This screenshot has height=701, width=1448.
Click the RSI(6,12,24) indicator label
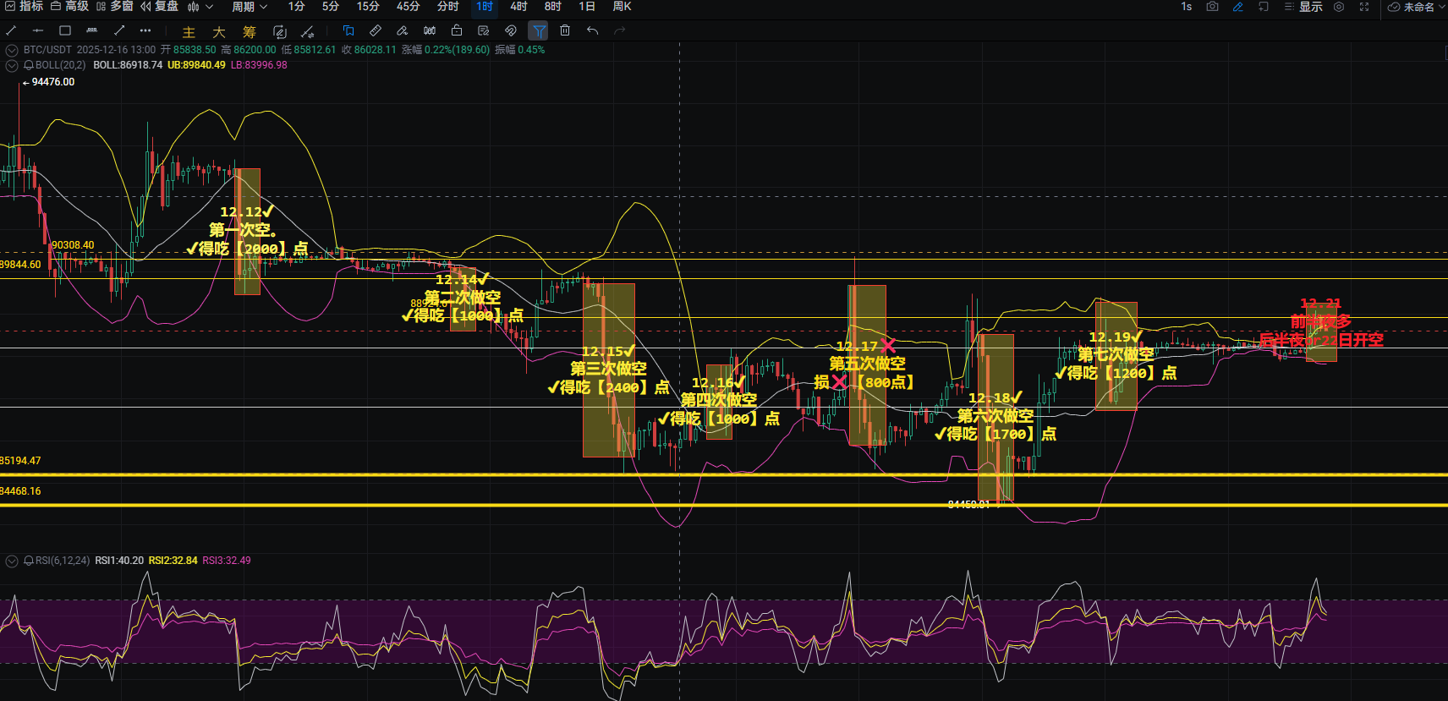pos(62,561)
